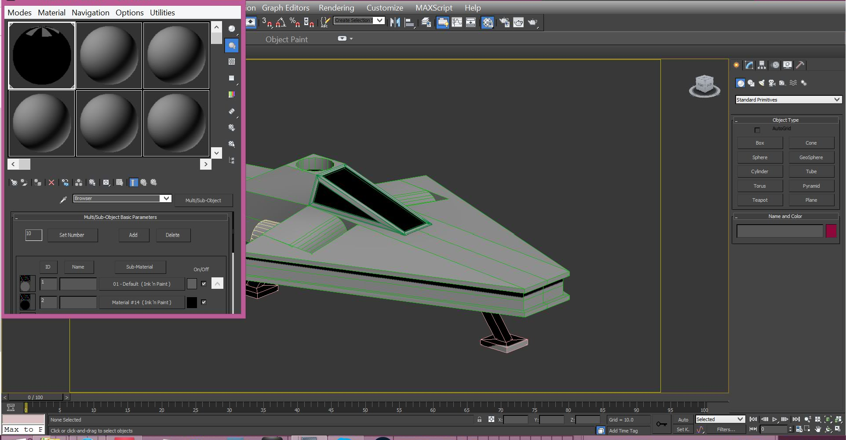
Task: Pick material with the eyedropper icon
Action: pos(63,200)
